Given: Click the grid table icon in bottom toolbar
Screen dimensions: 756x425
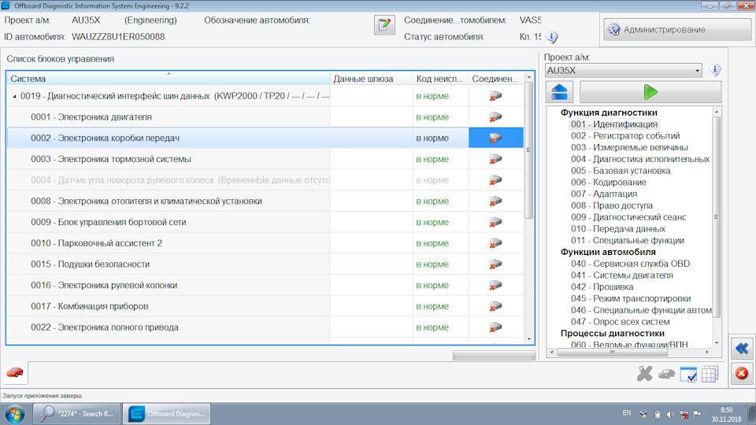Looking at the screenshot, I should click(710, 374).
